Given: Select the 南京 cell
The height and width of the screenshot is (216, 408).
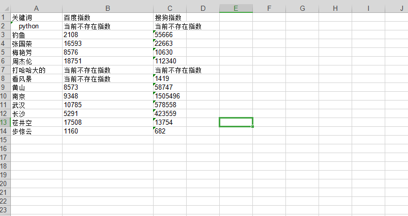Looking at the screenshot, I should click(x=36, y=96).
